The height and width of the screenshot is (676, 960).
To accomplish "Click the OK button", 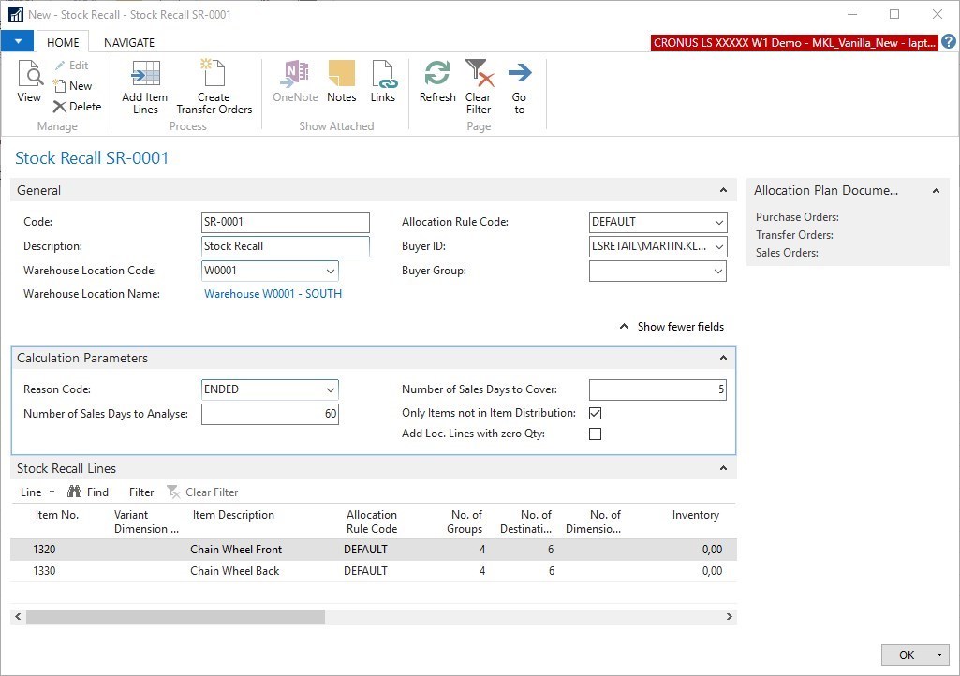I will coord(906,654).
